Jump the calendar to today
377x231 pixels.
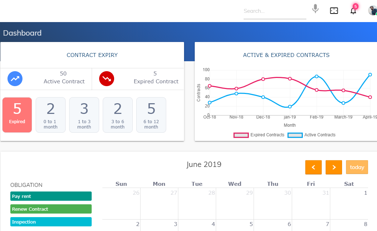357,167
